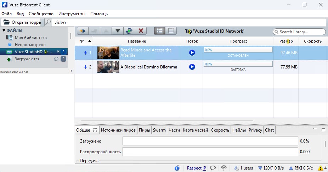
Task: Click the magnifier search icon beside video field
Action: click(x=48, y=22)
